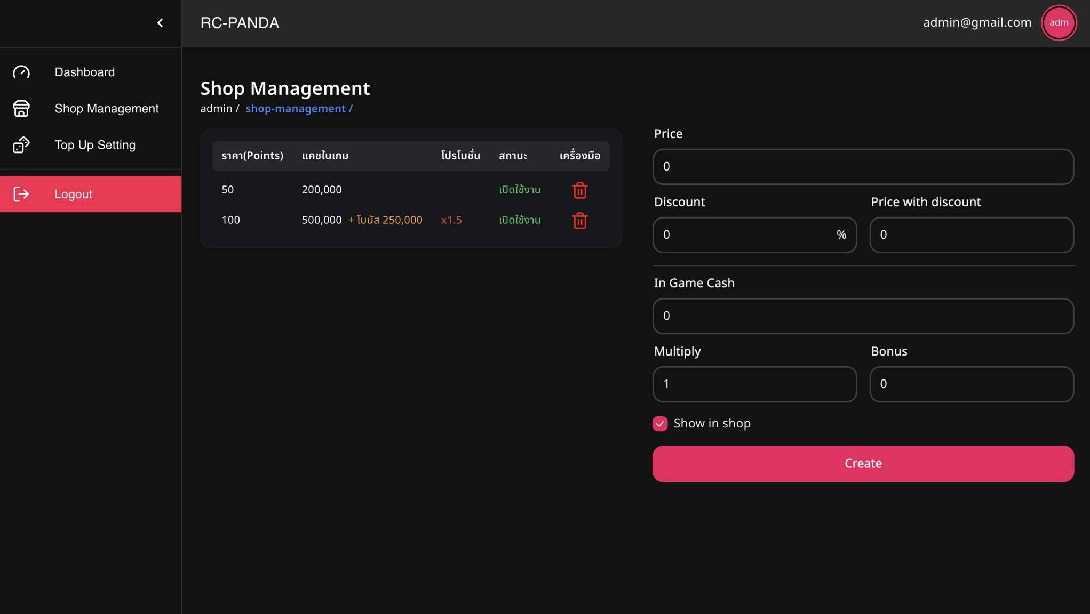1090x614 pixels.
Task: Delete the 100 points package row
Action: click(x=580, y=221)
